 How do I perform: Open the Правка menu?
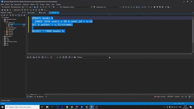coord(7,5)
